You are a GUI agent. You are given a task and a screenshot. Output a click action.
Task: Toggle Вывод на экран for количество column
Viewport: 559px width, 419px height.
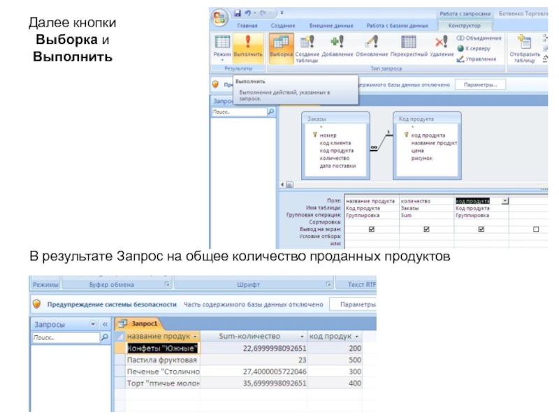pos(426,230)
